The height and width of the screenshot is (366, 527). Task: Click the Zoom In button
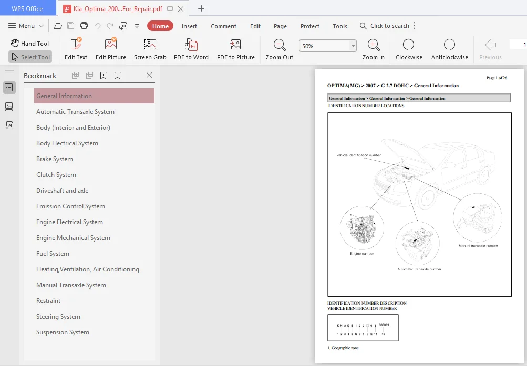374,49
